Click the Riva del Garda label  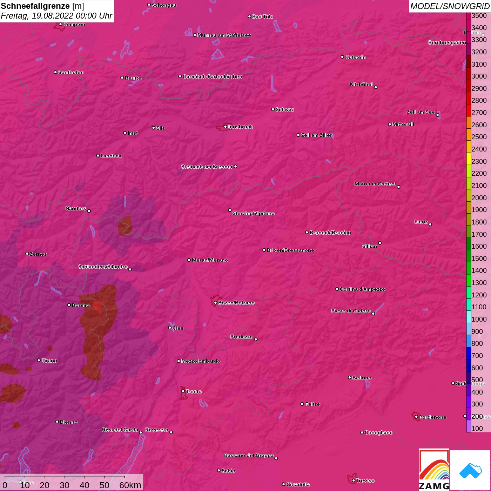(x=120, y=430)
